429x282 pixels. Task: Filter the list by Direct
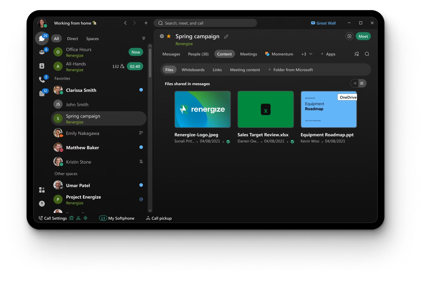pyautogui.click(x=73, y=38)
